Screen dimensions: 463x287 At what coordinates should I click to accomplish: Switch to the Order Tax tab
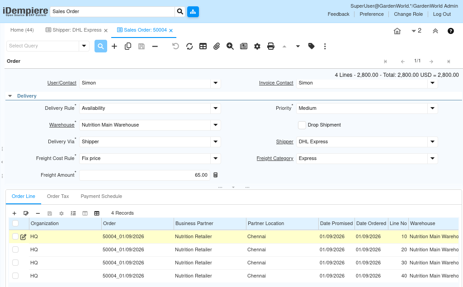(x=58, y=197)
